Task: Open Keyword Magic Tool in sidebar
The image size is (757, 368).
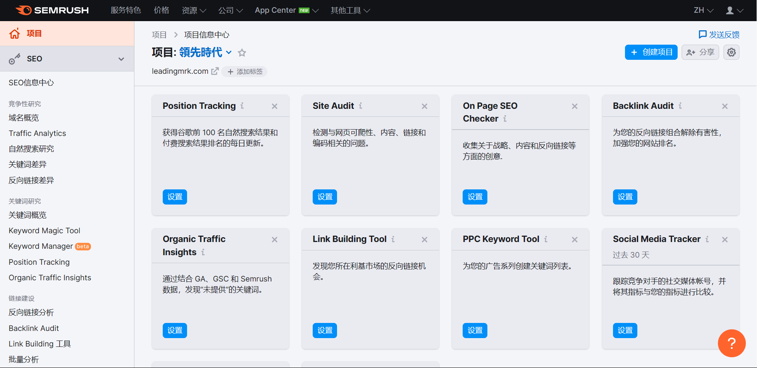Action: coord(44,230)
